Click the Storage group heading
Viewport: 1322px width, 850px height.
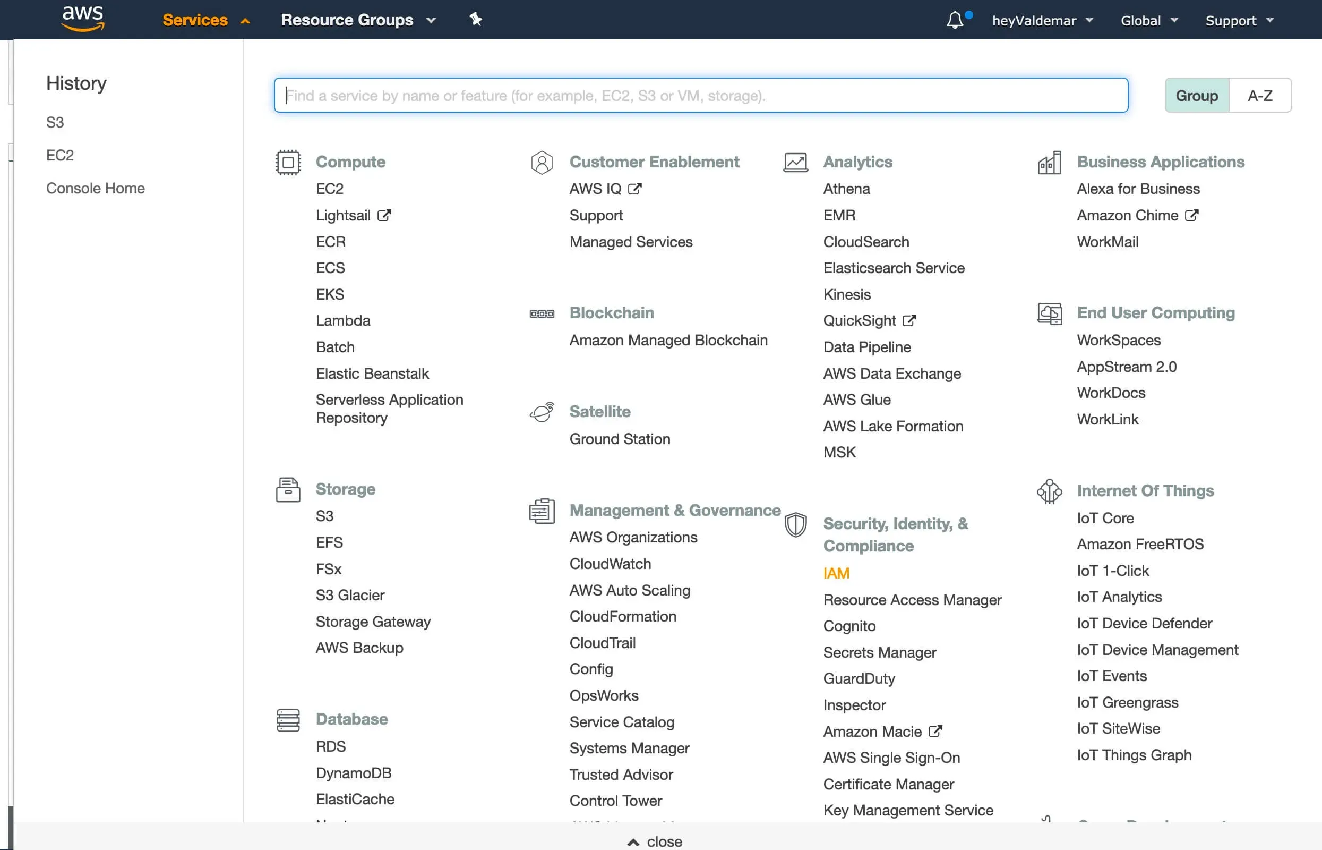(x=345, y=489)
